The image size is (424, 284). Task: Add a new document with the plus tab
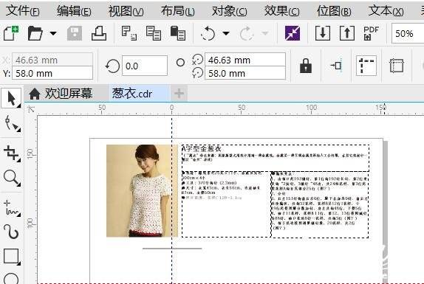[179, 94]
